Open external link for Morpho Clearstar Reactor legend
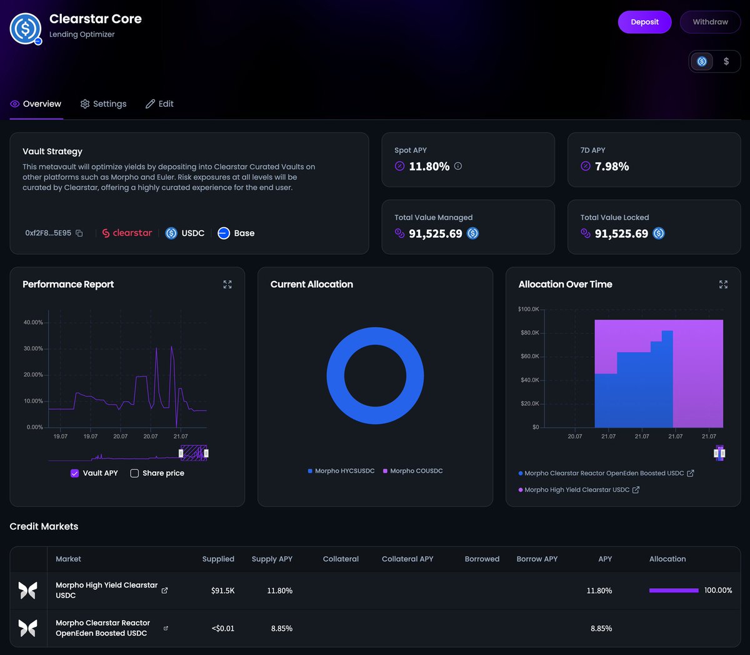 pos(691,473)
